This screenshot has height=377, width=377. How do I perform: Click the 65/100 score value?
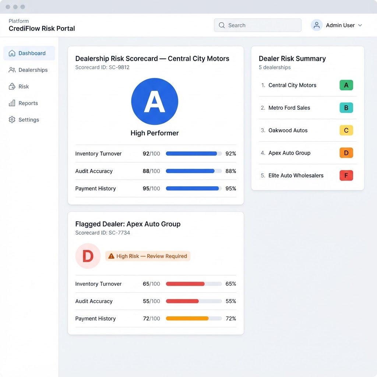pos(151,284)
